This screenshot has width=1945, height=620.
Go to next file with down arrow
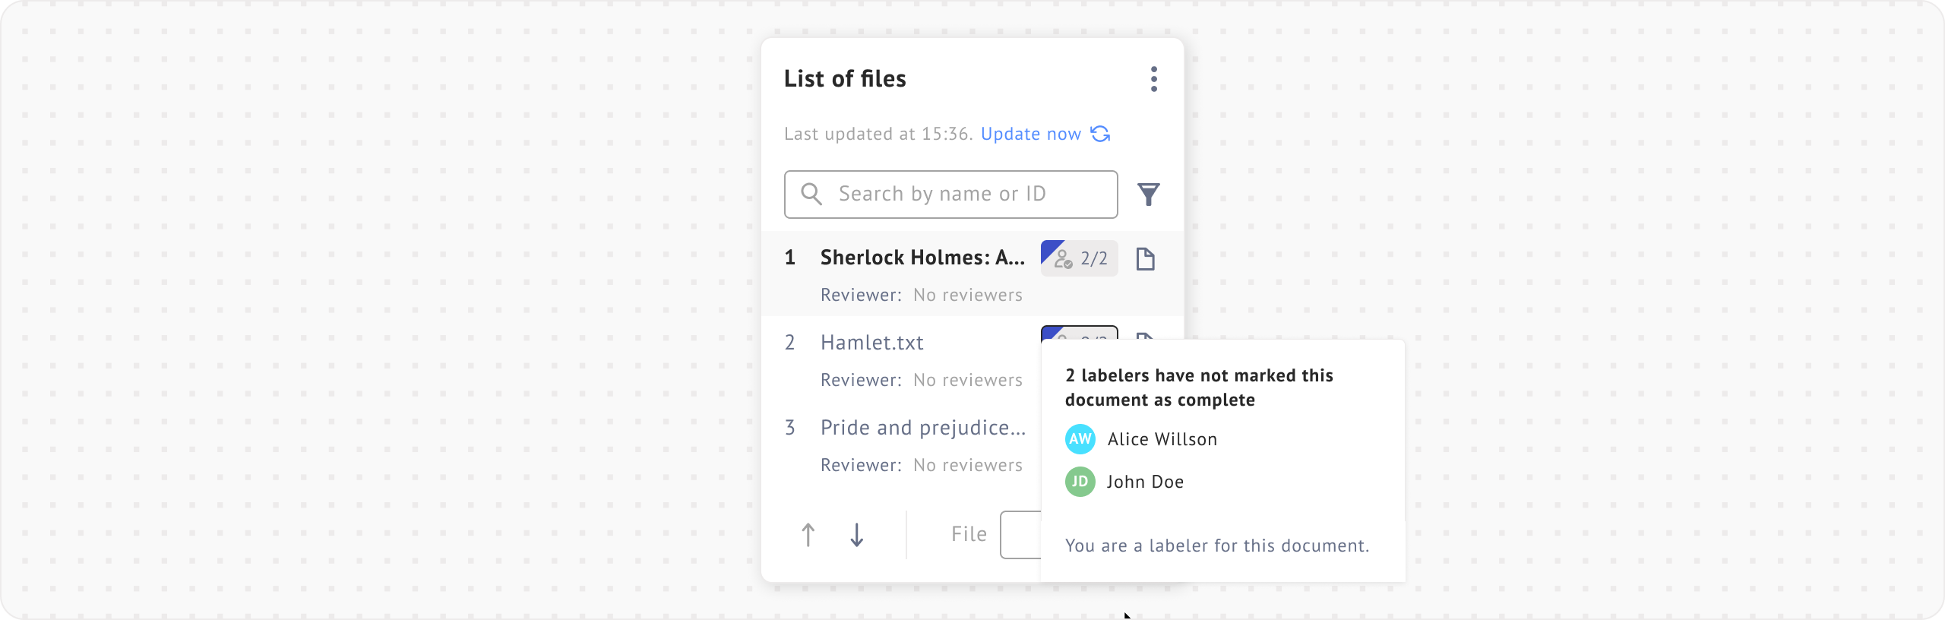(x=856, y=535)
